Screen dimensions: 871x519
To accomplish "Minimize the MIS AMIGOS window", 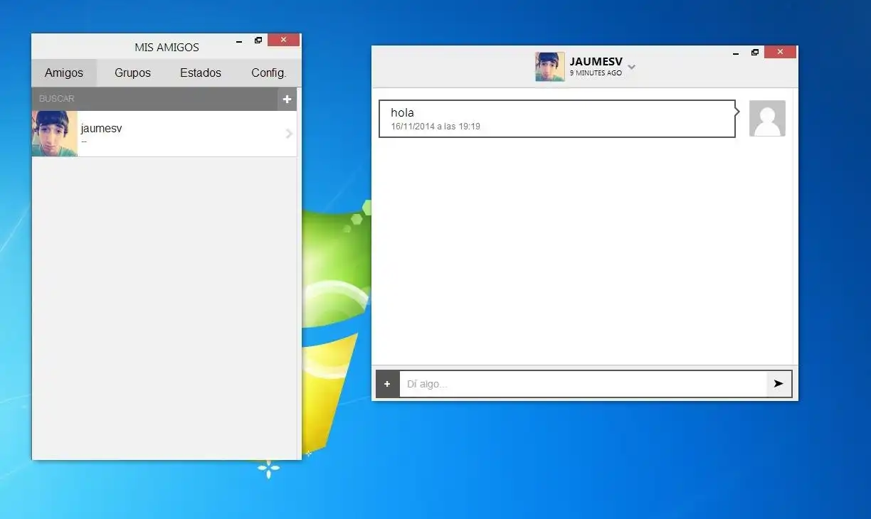I will pyautogui.click(x=239, y=41).
